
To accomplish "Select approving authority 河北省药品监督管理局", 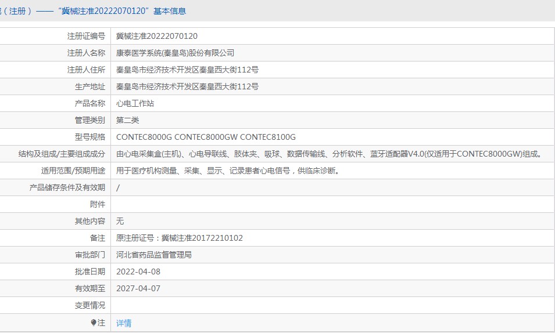I will [154, 255].
